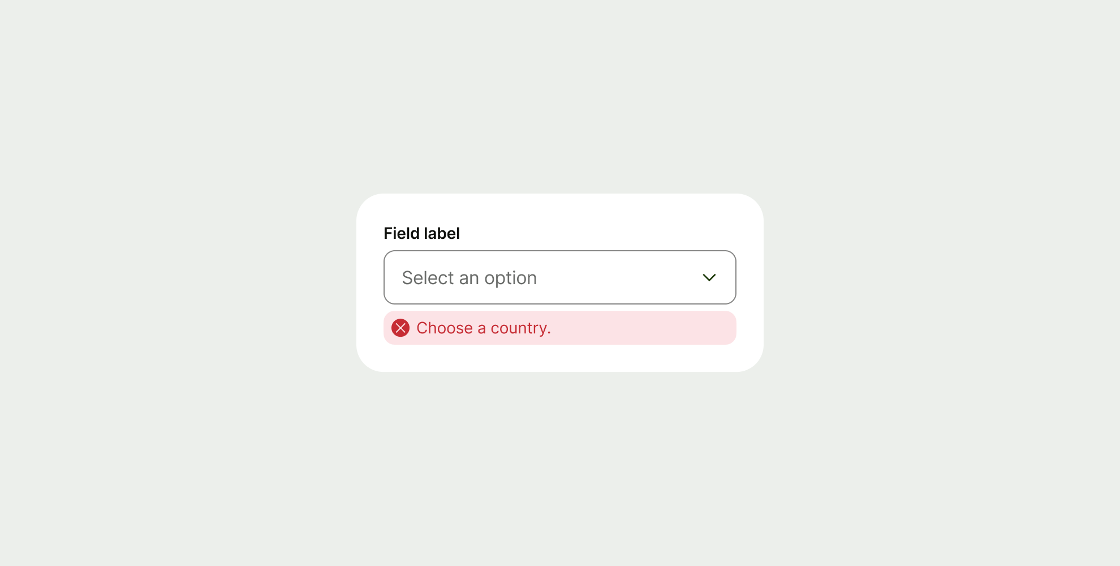Select the error indicator next to the message
This screenshot has height=566, width=1120.
tap(400, 328)
